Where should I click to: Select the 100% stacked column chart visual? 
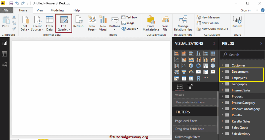tap(213, 54)
